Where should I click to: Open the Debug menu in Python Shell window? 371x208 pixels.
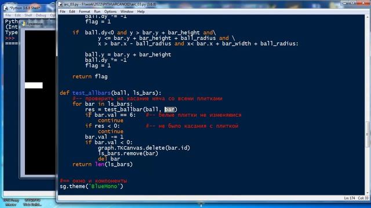click(41, 16)
